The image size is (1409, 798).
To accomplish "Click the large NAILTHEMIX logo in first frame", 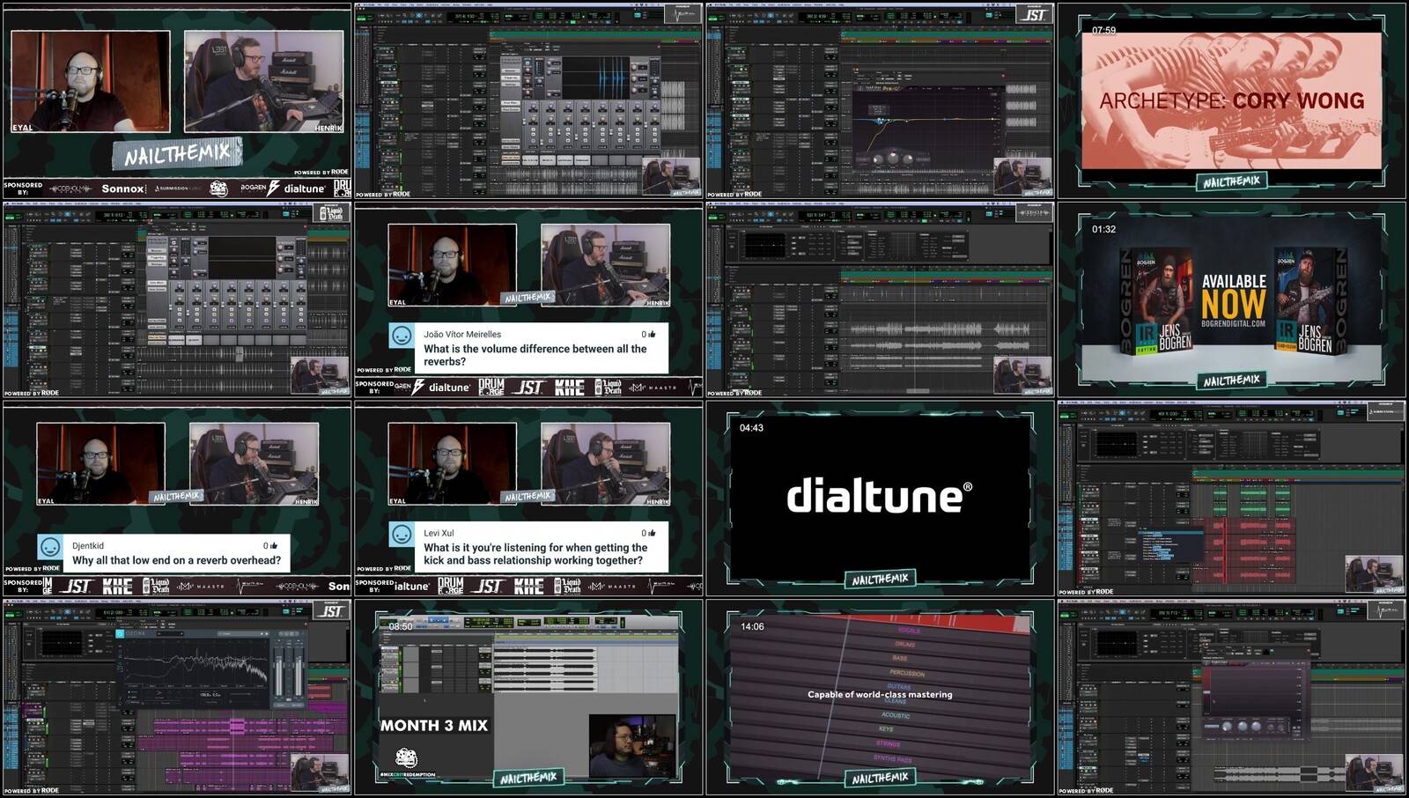I will point(177,155).
